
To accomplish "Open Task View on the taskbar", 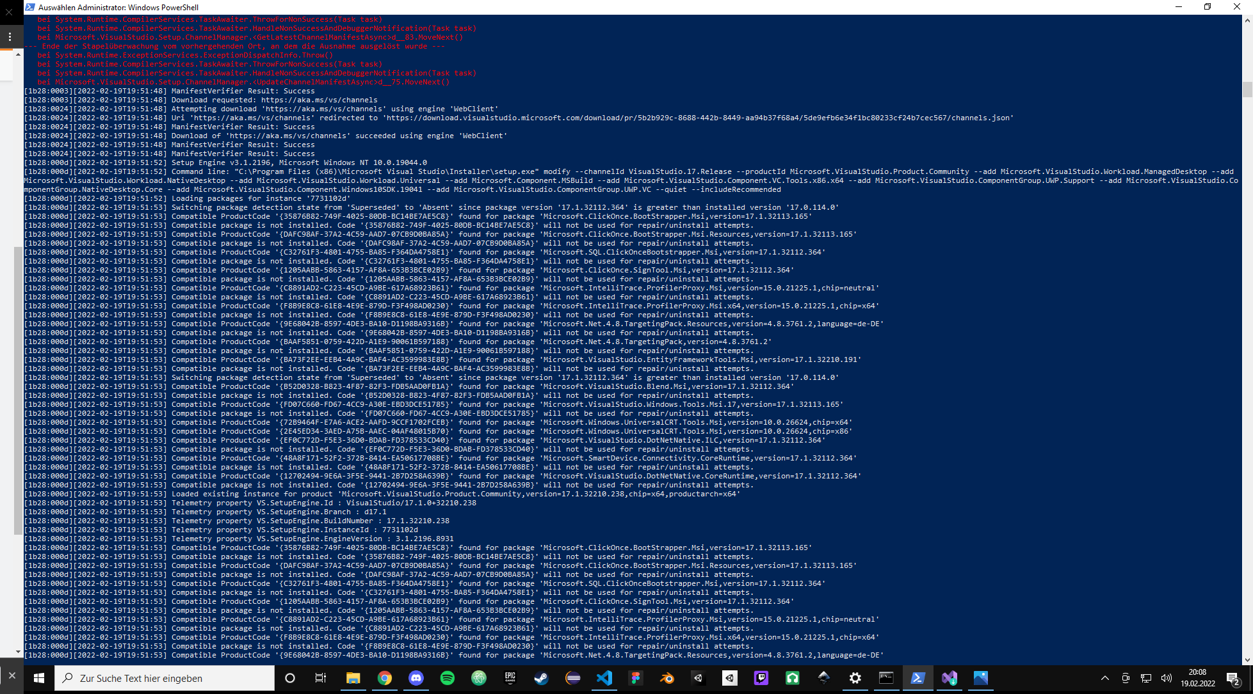I will (x=321, y=678).
